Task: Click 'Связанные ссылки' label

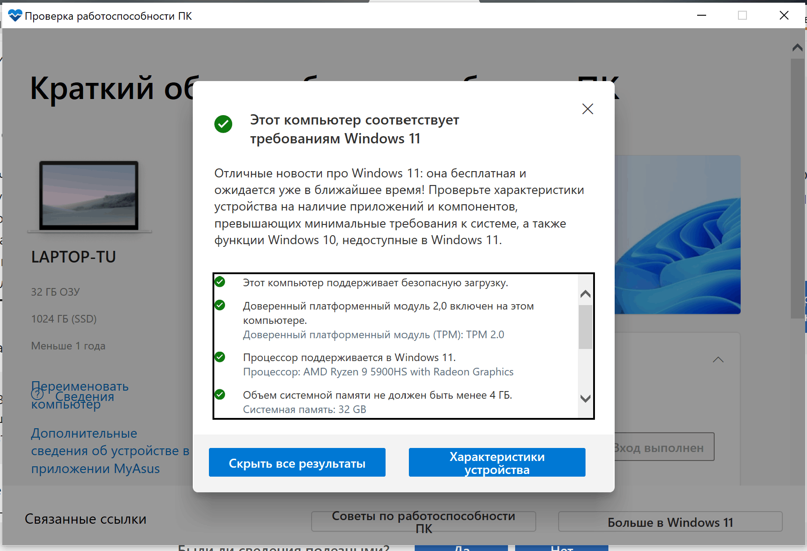Action: point(86,519)
